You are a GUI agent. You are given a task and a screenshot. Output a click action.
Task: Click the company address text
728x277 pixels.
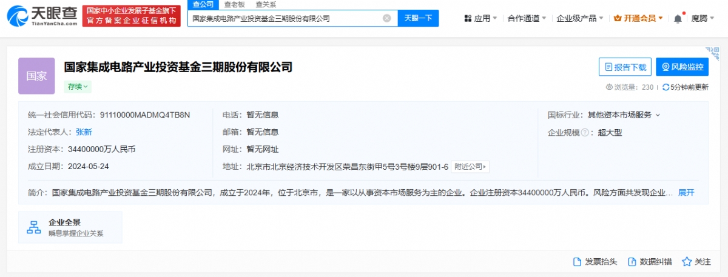tap(348, 167)
